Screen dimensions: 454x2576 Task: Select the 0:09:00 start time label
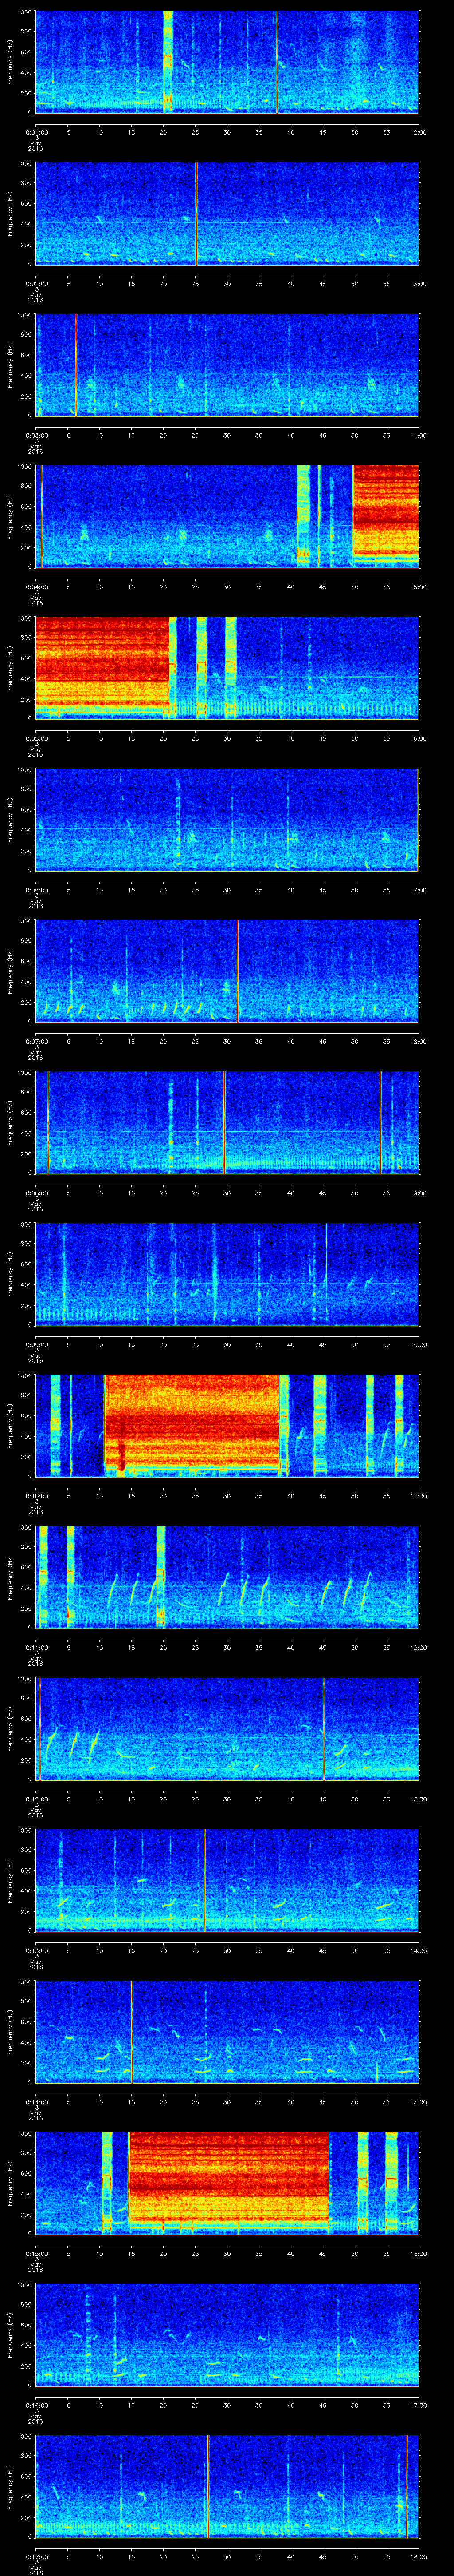[36, 1344]
